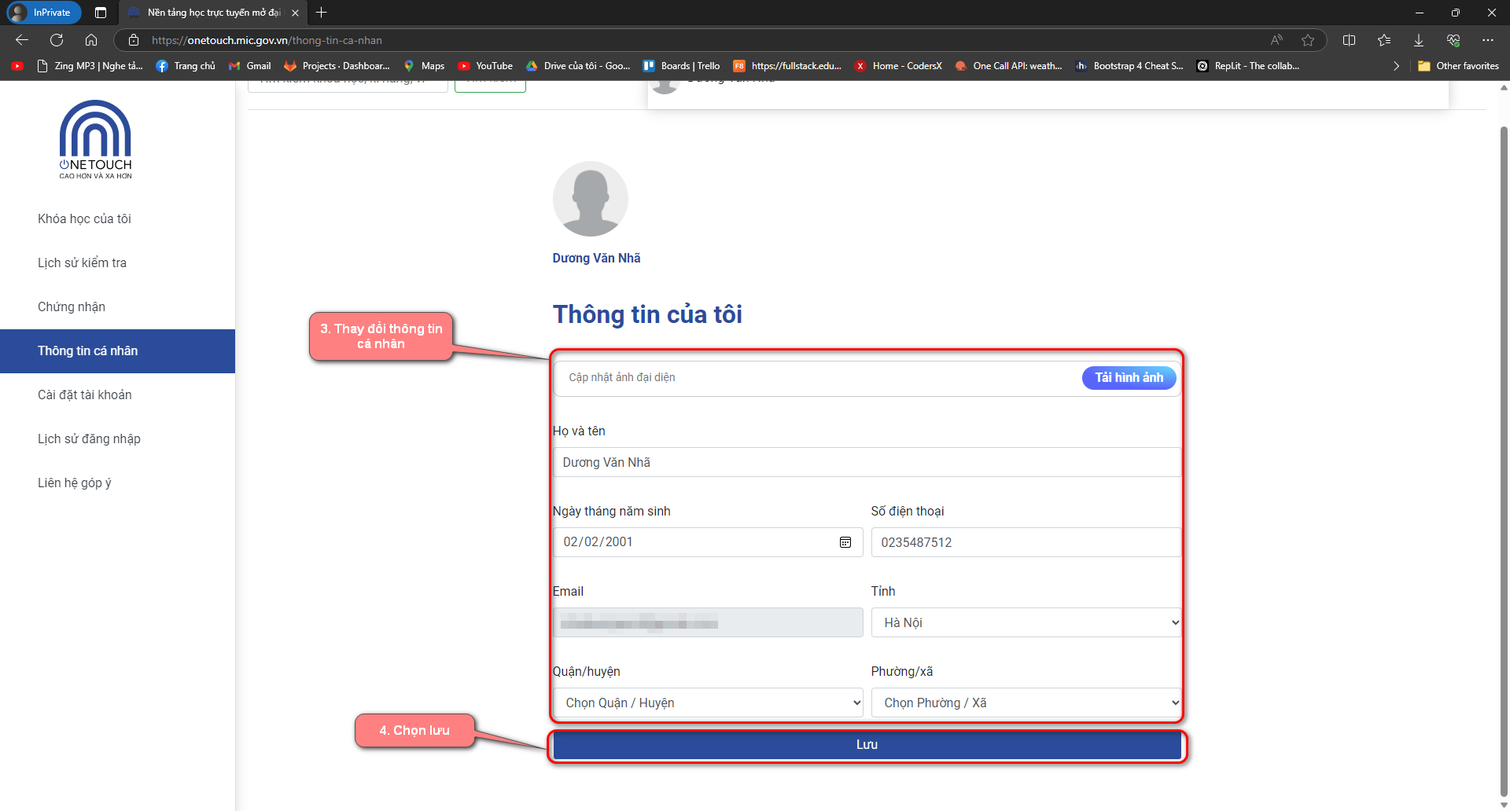1510x811 pixels.
Task: Click the Lưu save button
Action: (867, 745)
